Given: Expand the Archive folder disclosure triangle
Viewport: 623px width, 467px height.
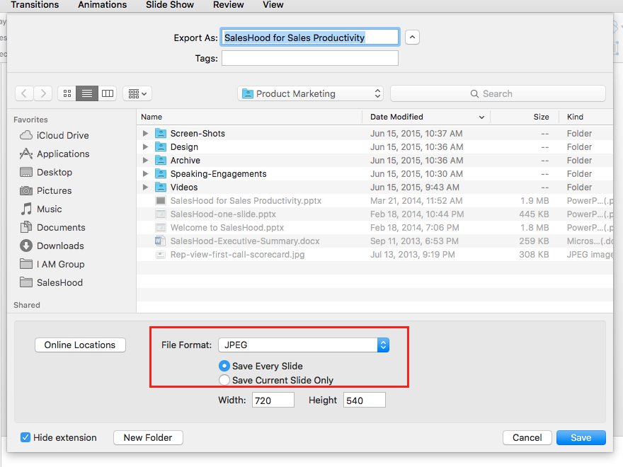Looking at the screenshot, I should pos(145,161).
